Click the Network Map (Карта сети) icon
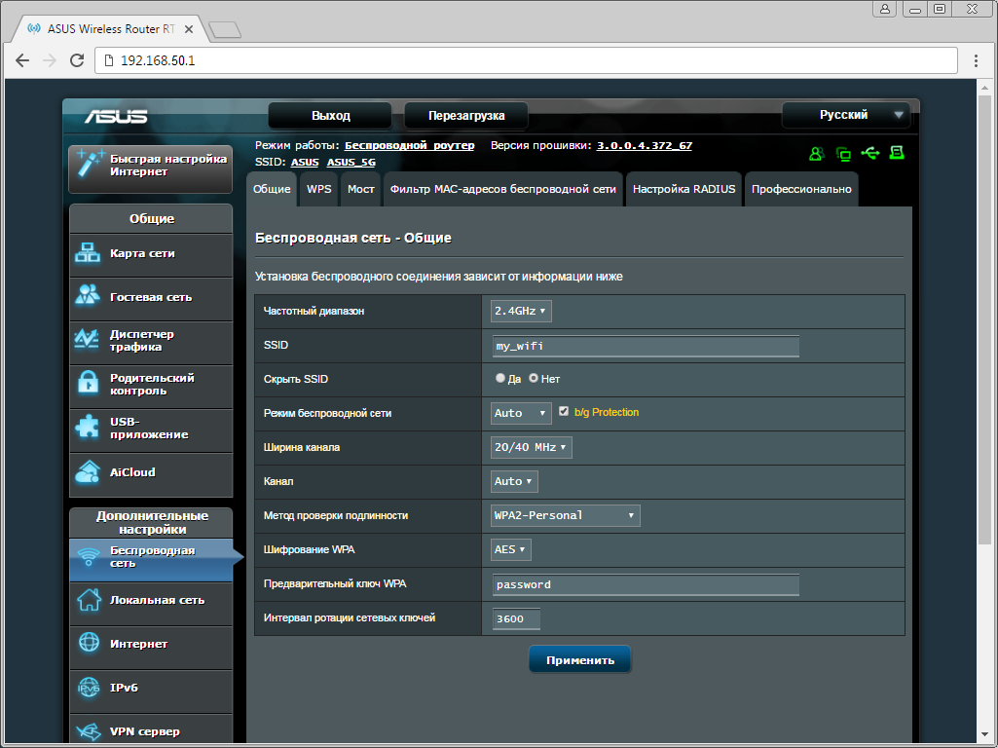This screenshot has width=998, height=748. pyautogui.click(x=88, y=253)
